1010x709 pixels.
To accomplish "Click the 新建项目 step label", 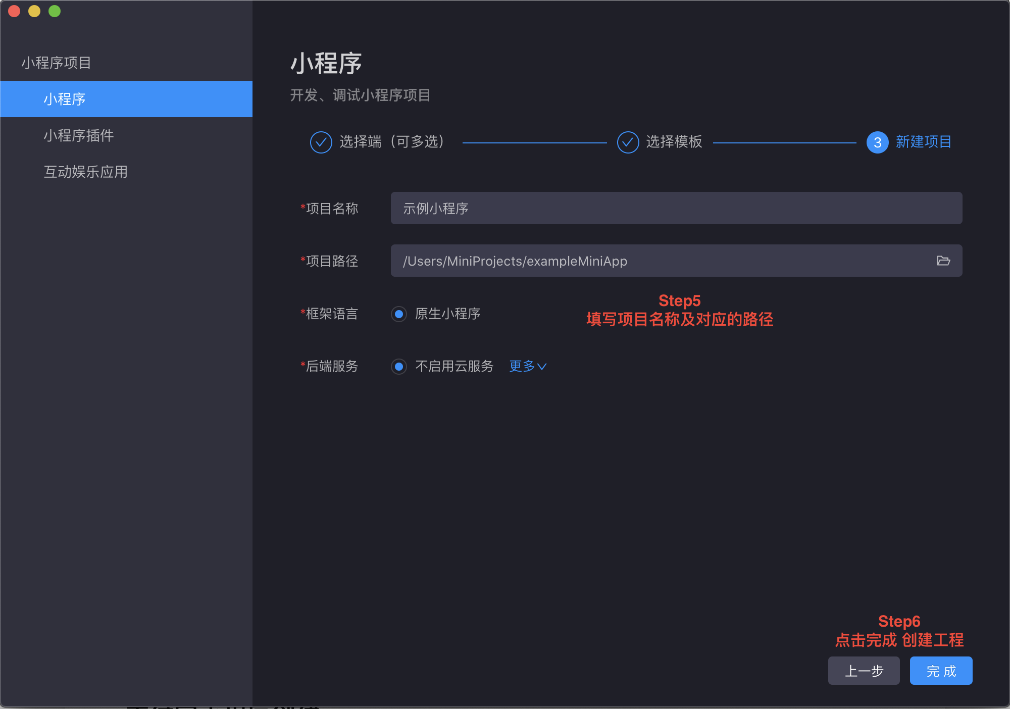I will tap(923, 142).
